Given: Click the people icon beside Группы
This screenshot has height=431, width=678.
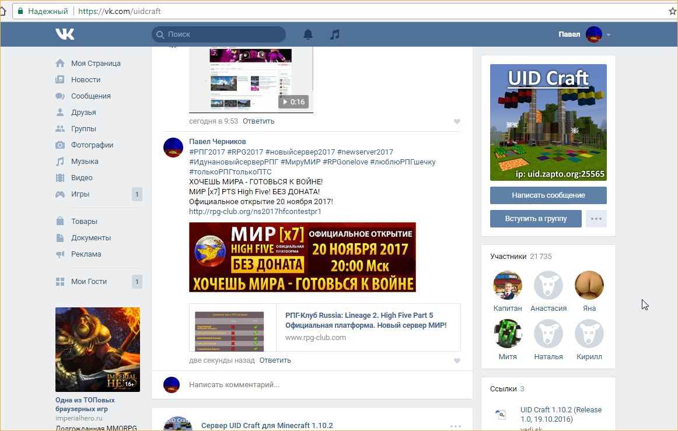Looking at the screenshot, I should click(x=60, y=129).
